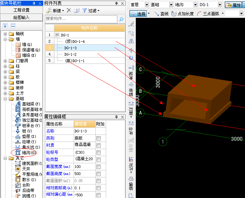The image size is (245, 198).
Task: Toggle the 相对偏心距 additional checkbox
Action: [x=98, y=195]
